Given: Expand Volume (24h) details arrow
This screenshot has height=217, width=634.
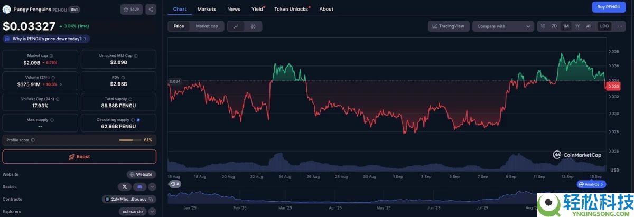Looking at the screenshot, I should point(61,84).
